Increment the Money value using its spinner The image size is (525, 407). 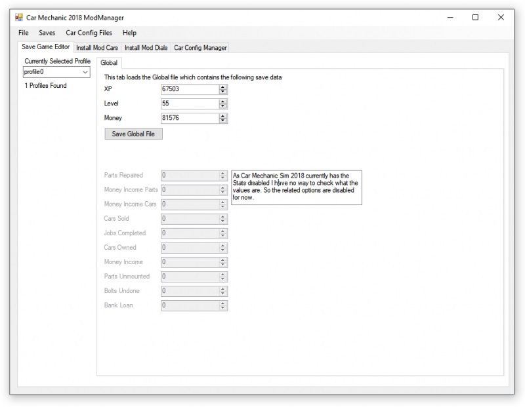tap(222, 115)
